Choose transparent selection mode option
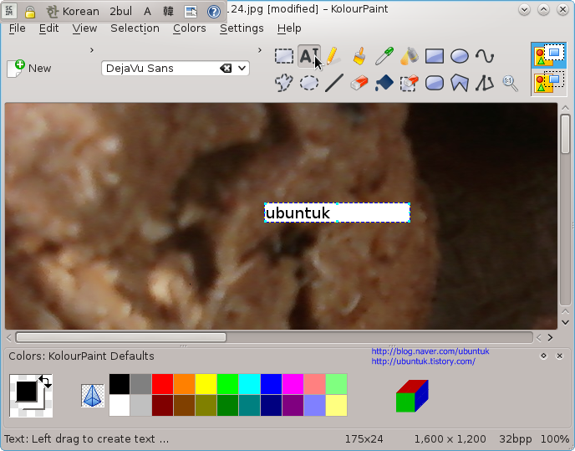575x451 pixels. 549,82
